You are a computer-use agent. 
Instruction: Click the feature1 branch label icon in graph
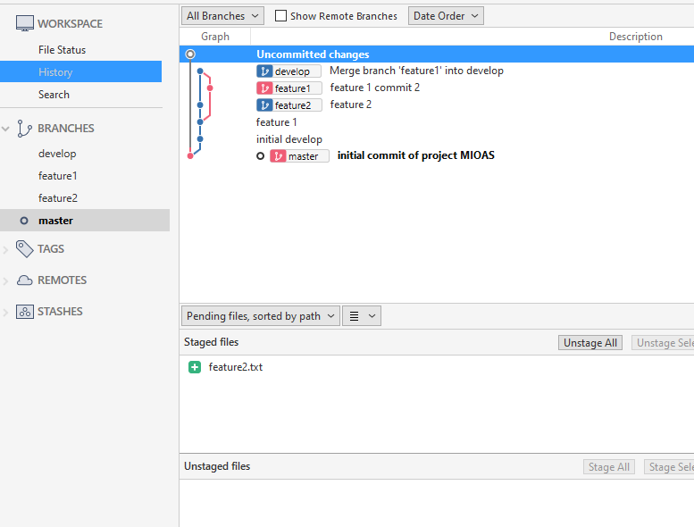coord(264,88)
